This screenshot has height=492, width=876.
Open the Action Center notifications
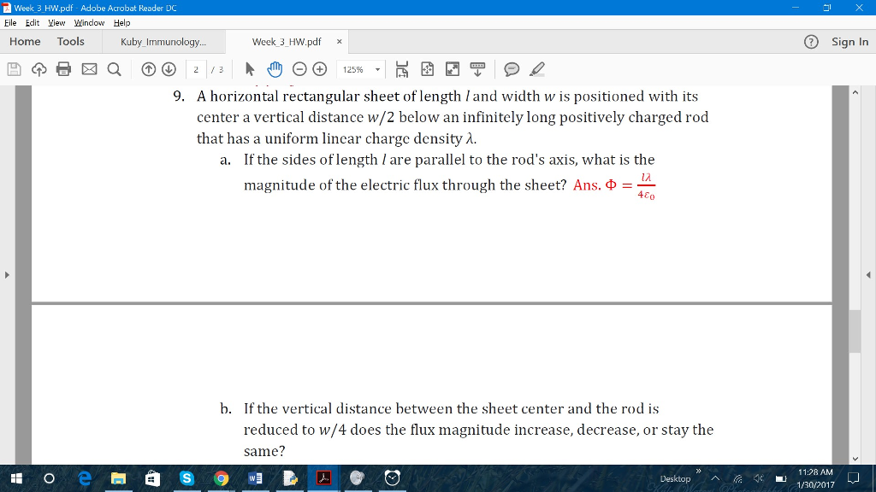[853, 478]
